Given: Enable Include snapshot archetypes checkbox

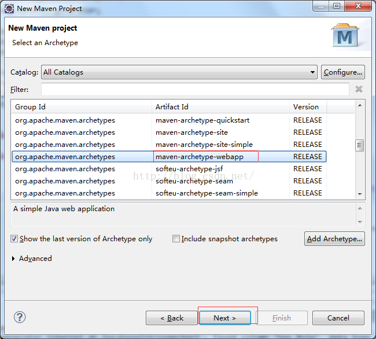Looking at the screenshot, I should coord(176,239).
